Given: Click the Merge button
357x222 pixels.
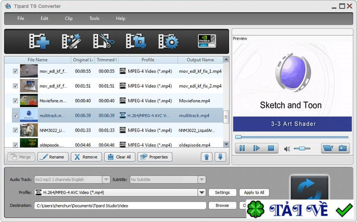Looking at the screenshot, I should (21, 157).
